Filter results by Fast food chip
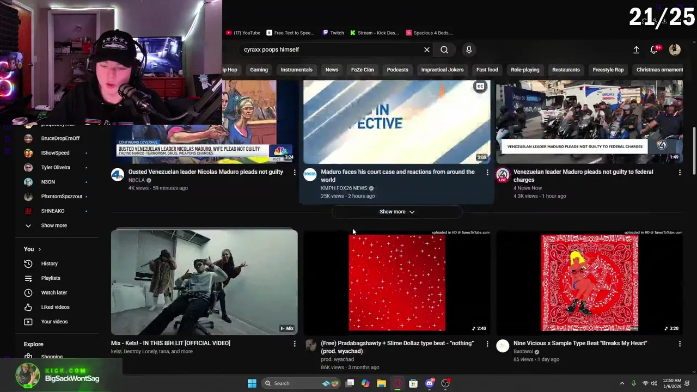Viewport: 697px width, 392px height. (487, 70)
